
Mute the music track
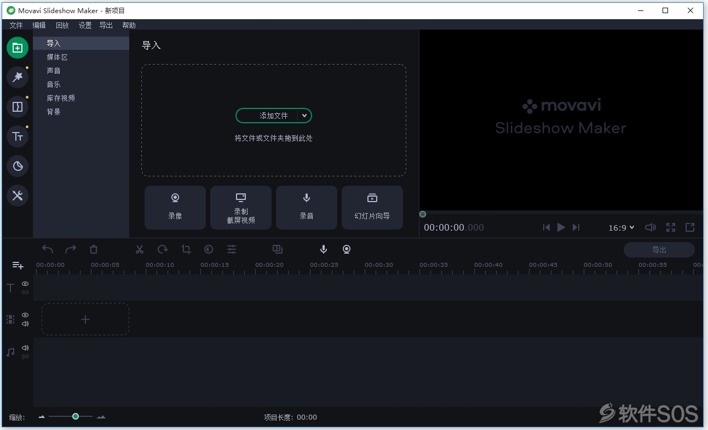[25, 348]
